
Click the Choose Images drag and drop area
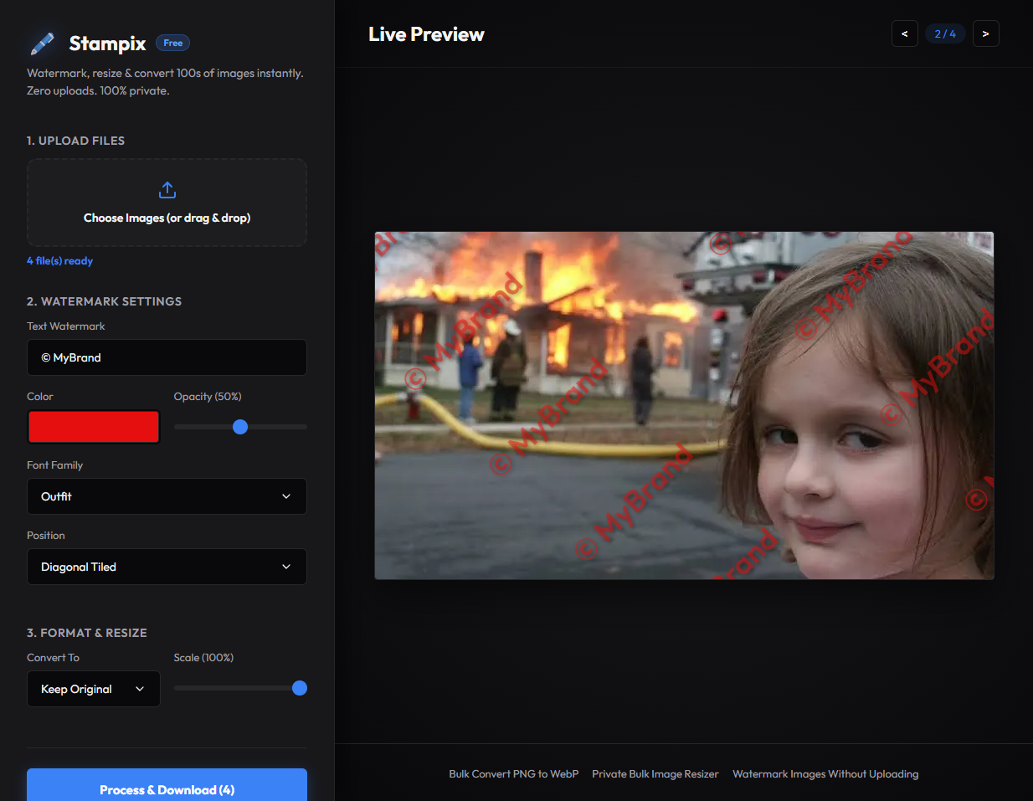click(x=167, y=203)
